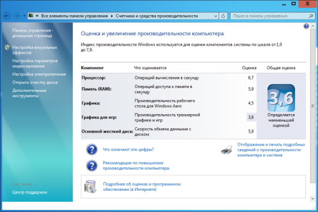Refresh the page with the reload icon
This screenshot has height=212, width=318.
click(223, 16)
